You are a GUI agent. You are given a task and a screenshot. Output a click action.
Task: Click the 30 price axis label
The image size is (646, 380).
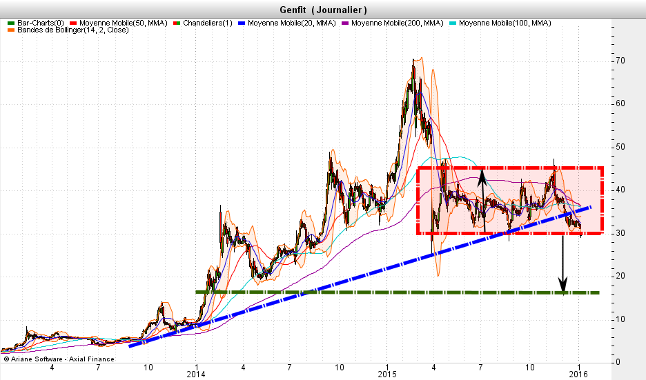620,233
